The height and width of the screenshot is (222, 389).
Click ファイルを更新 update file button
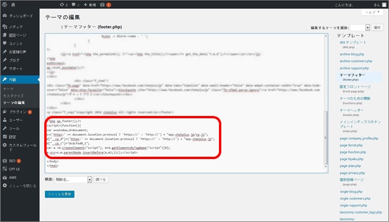click(59, 194)
